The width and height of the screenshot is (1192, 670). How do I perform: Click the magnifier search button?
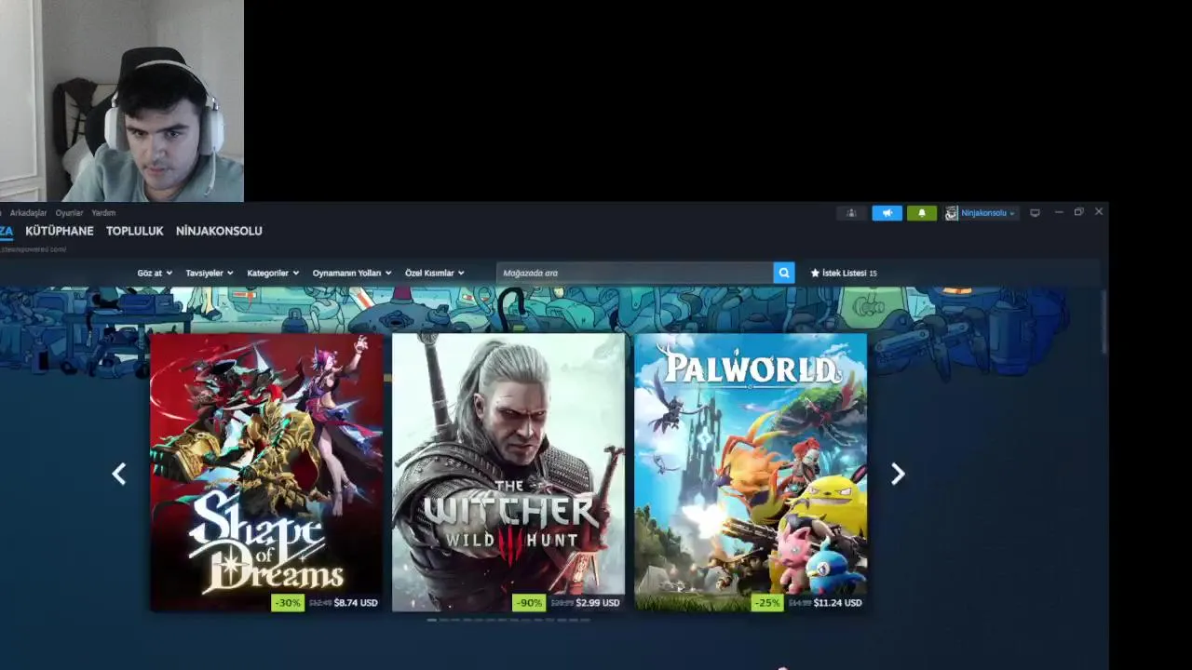(784, 273)
